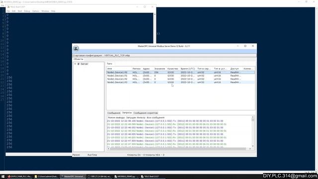Switch to the File Explorer taskbar item

tap(46, 177)
